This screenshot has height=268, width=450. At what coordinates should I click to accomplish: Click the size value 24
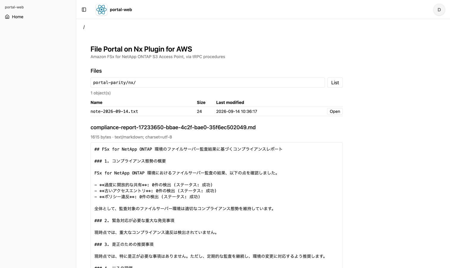click(x=199, y=111)
